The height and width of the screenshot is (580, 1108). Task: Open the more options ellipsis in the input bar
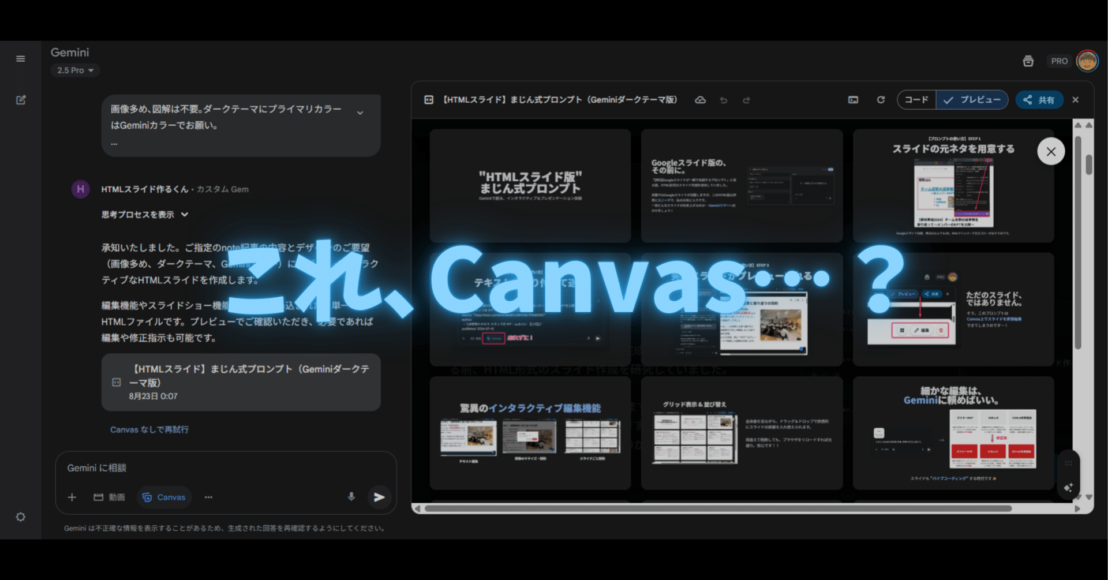pos(208,497)
